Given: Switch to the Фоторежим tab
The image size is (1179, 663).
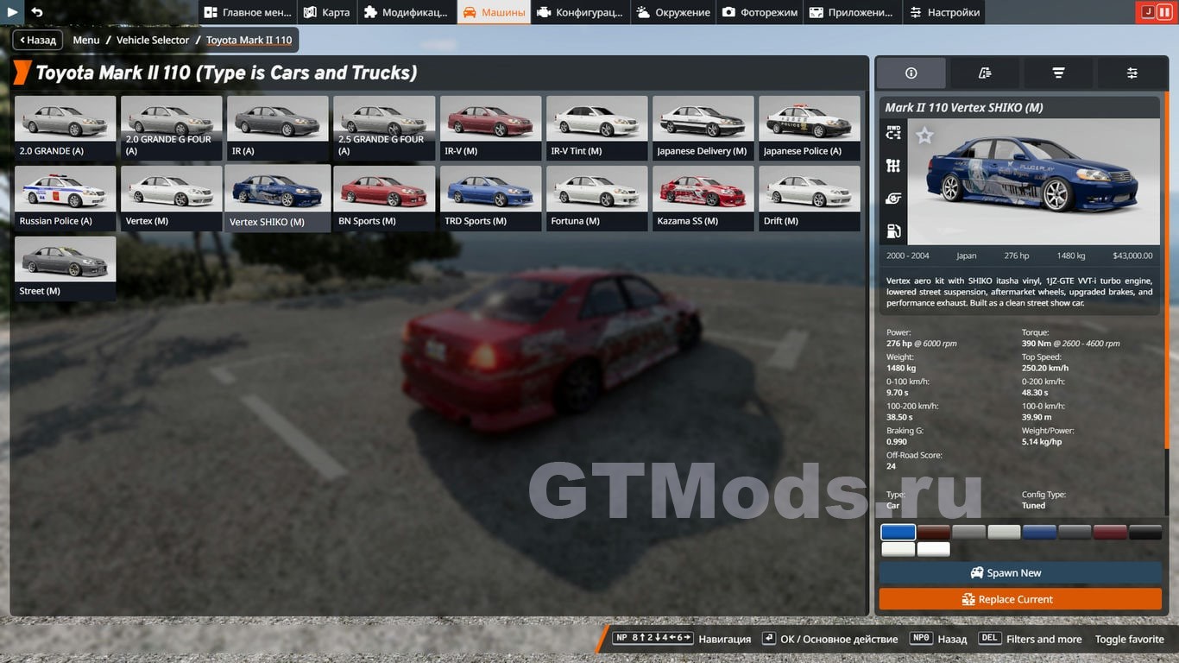Looking at the screenshot, I should point(760,12).
